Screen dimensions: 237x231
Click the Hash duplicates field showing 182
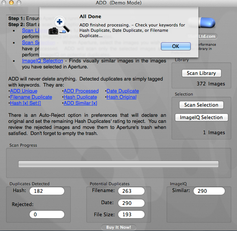point(47,191)
